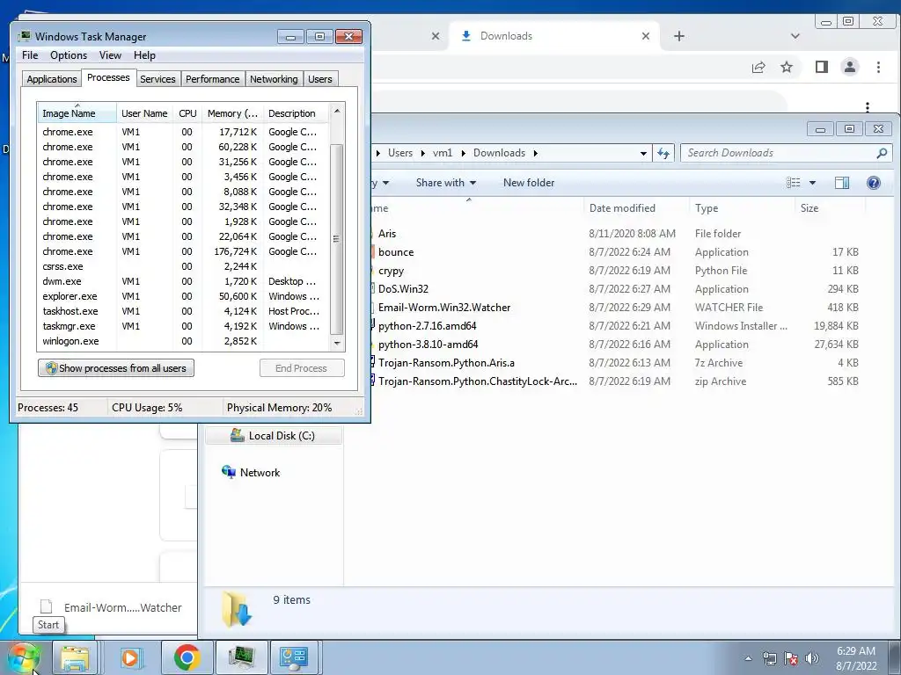Viewport: 901px width, 675px height.
Task: Click the Users breadcrumb segment
Action: click(x=400, y=153)
